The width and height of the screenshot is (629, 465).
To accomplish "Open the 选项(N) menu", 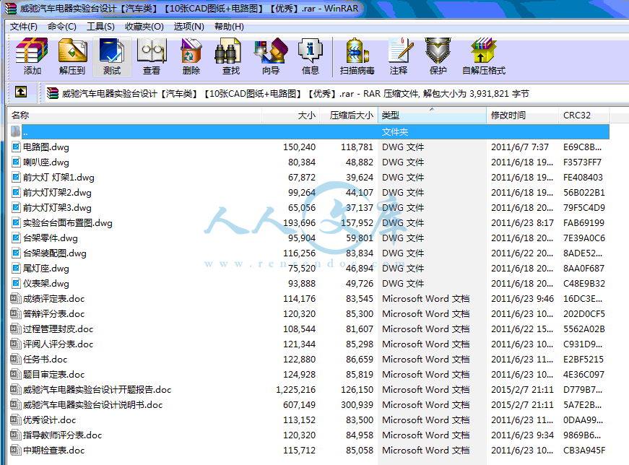I will (x=189, y=27).
